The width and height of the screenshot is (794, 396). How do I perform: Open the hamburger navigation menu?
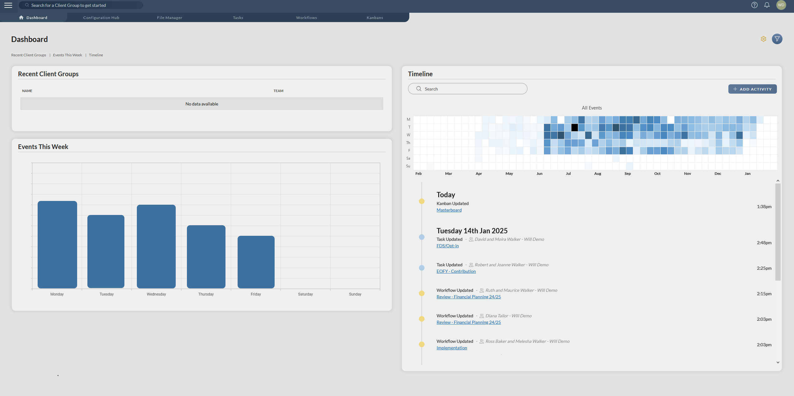[x=8, y=5]
